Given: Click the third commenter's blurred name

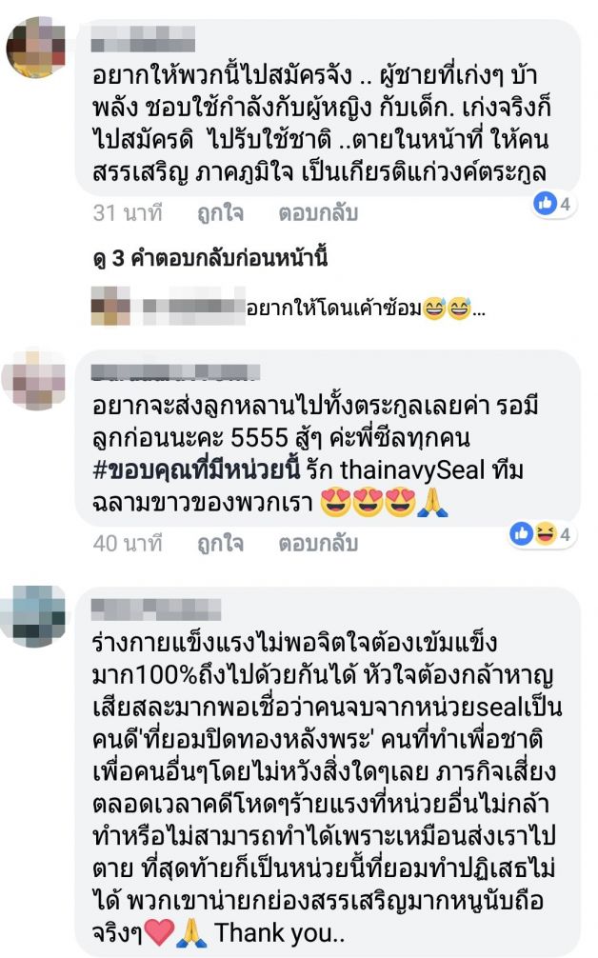Looking at the screenshot, I should click(156, 609).
